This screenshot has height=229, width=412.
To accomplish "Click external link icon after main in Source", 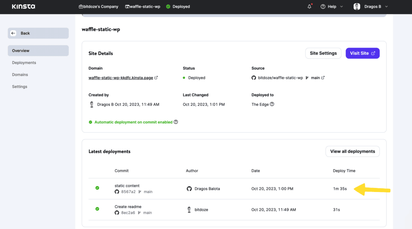I will (x=323, y=78).
